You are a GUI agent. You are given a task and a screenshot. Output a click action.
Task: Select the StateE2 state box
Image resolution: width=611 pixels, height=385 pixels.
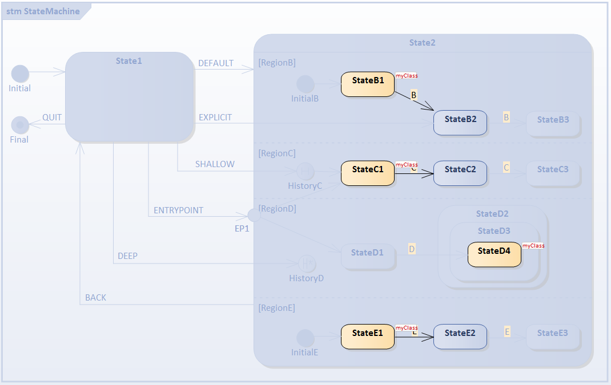point(460,337)
